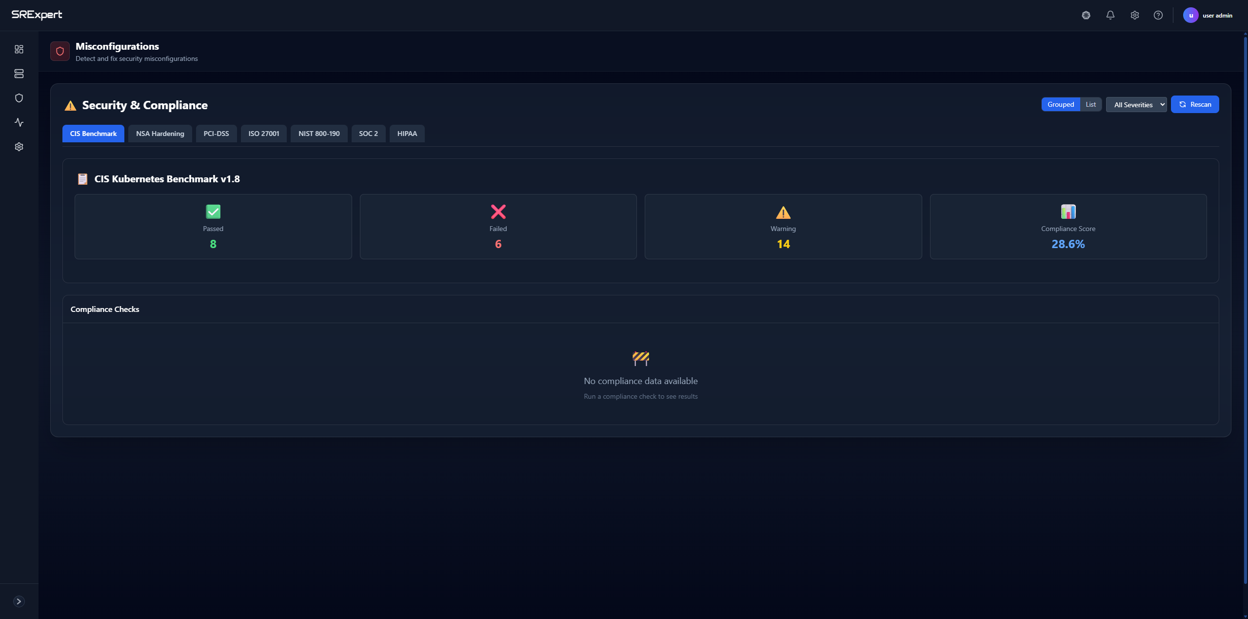Open the shield security section in sidebar
Screen dimensions: 1248x619
tap(19, 98)
